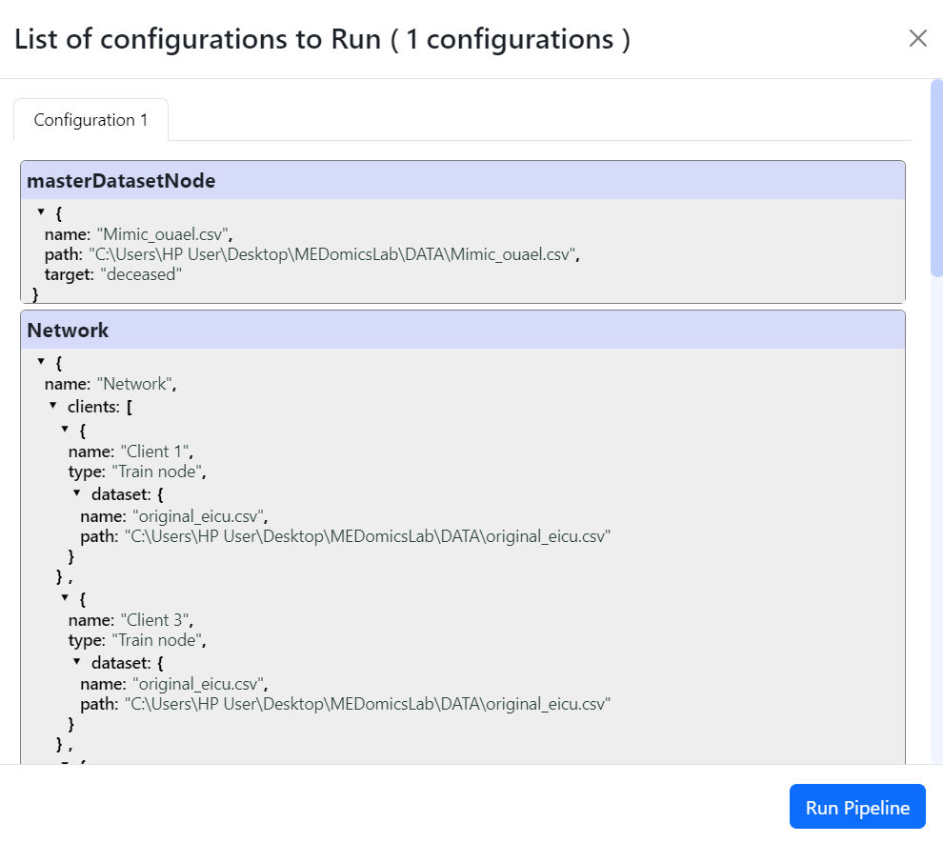Collapse the masterDatasetNode JSON root object

click(x=41, y=212)
